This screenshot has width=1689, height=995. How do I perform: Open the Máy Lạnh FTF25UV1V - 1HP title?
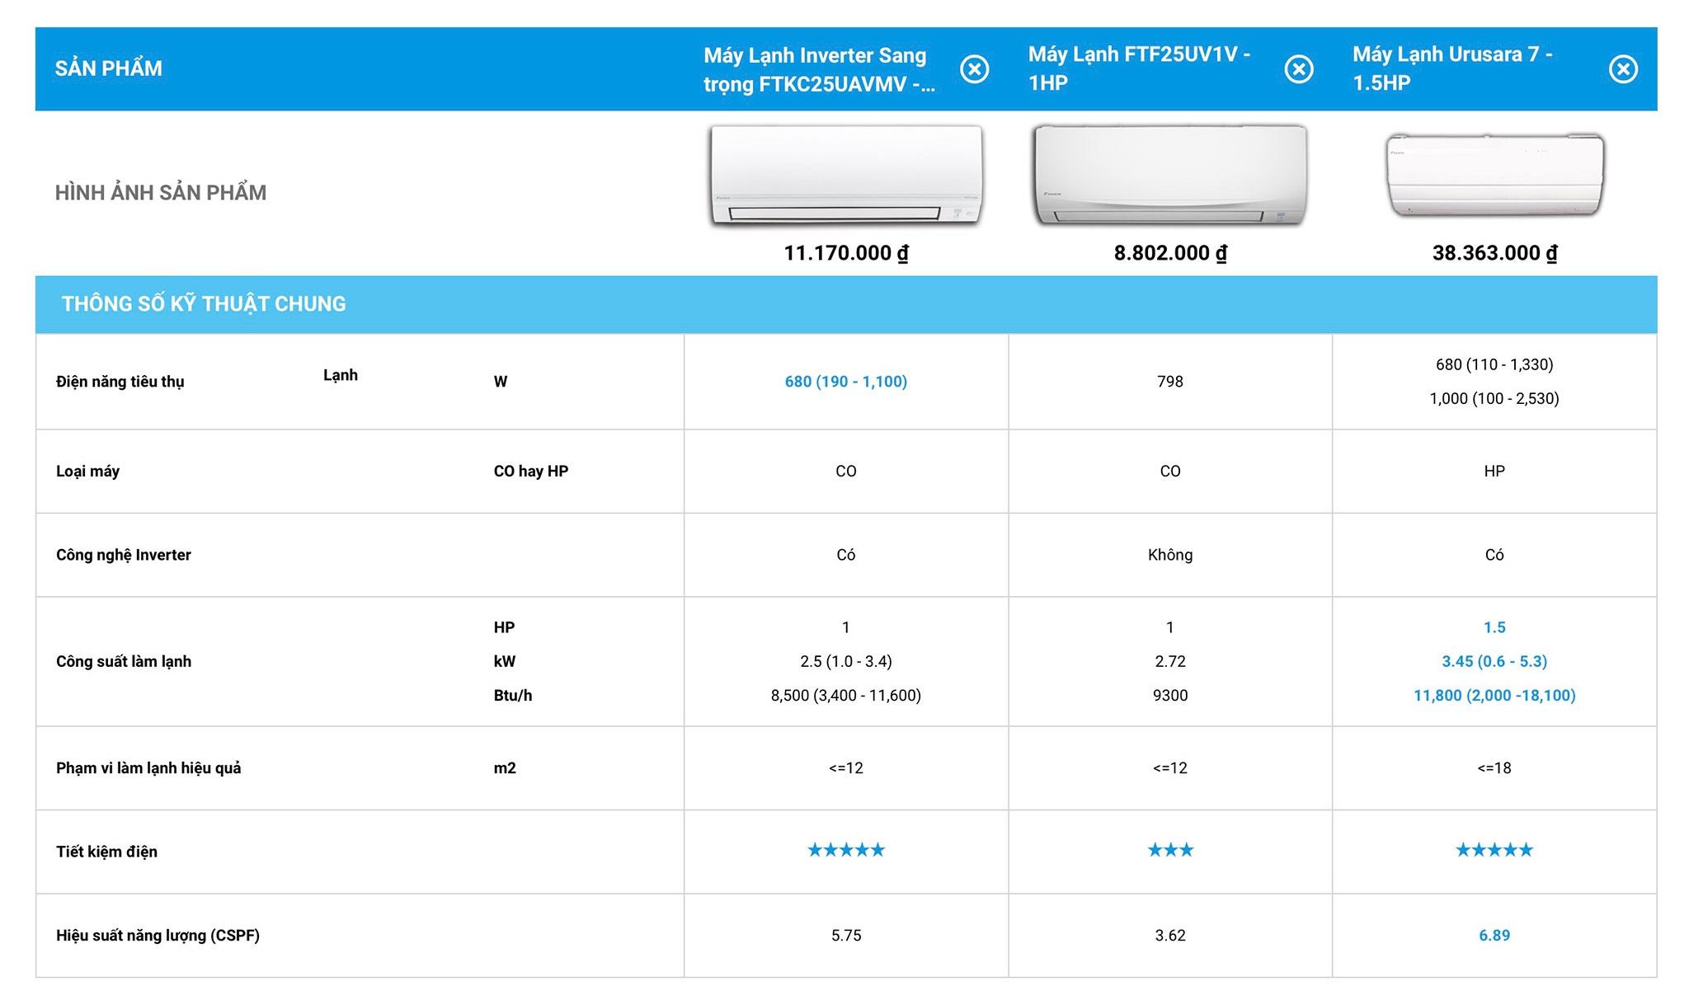[1139, 68]
